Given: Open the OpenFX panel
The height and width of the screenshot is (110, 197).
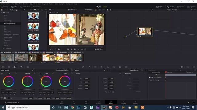Looking at the screenshot, I should 181,7.
